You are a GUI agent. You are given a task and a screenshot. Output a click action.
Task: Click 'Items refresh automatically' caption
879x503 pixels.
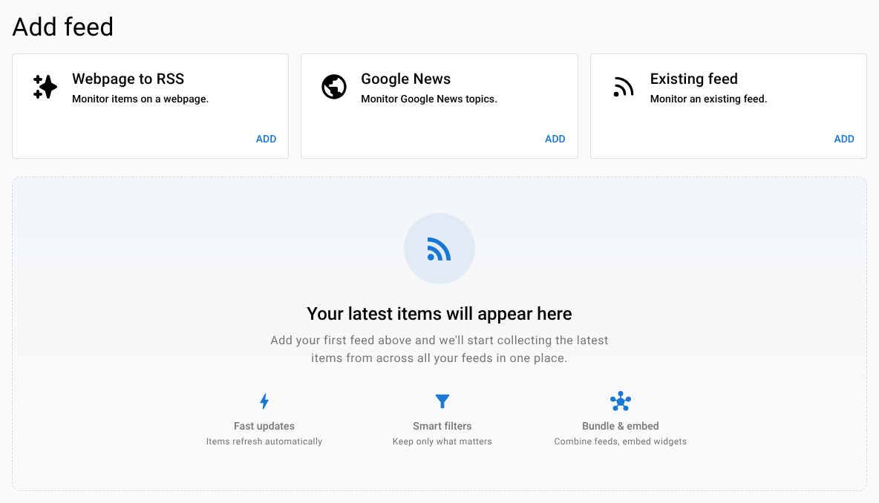(x=264, y=441)
